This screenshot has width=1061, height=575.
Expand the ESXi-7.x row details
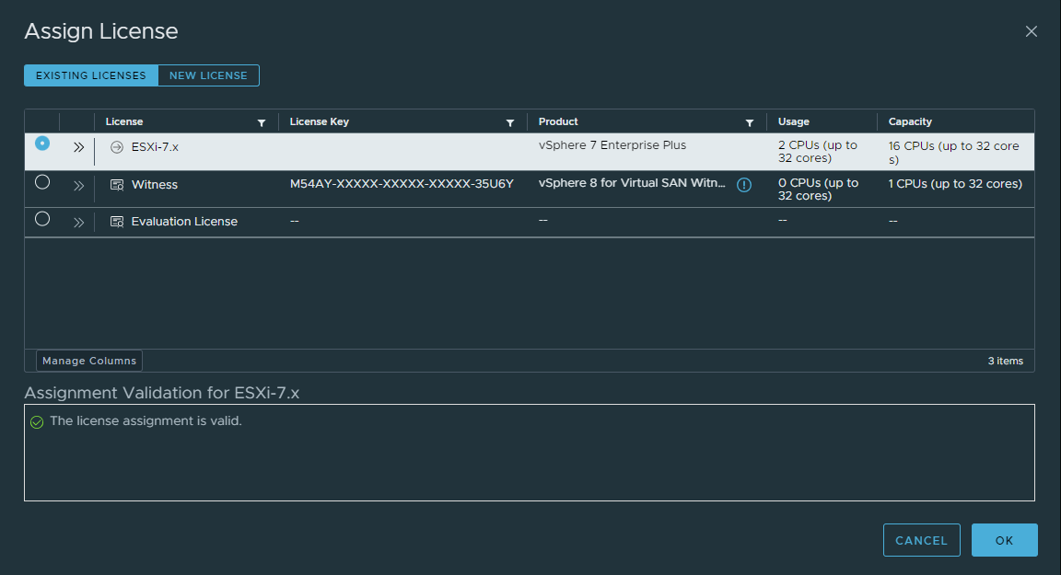78,145
